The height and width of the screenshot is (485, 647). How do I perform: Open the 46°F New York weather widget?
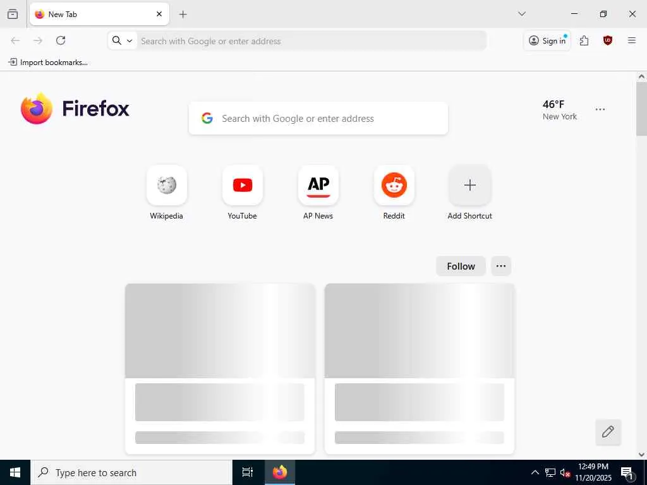pyautogui.click(x=560, y=110)
